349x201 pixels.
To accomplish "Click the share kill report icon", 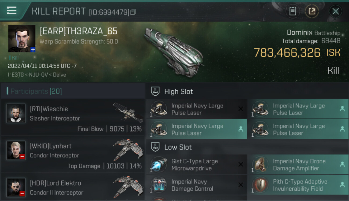I will [x=312, y=11].
